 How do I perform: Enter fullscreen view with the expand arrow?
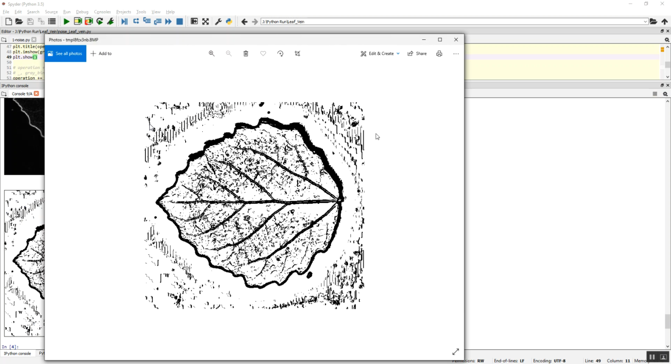pyautogui.click(x=455, y=352)
